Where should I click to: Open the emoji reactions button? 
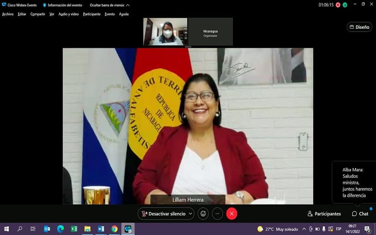click(203, 214)
